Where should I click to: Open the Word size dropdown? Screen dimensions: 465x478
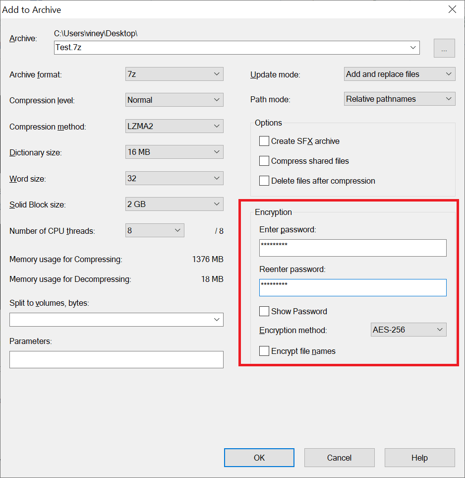[x=174, y=178]
